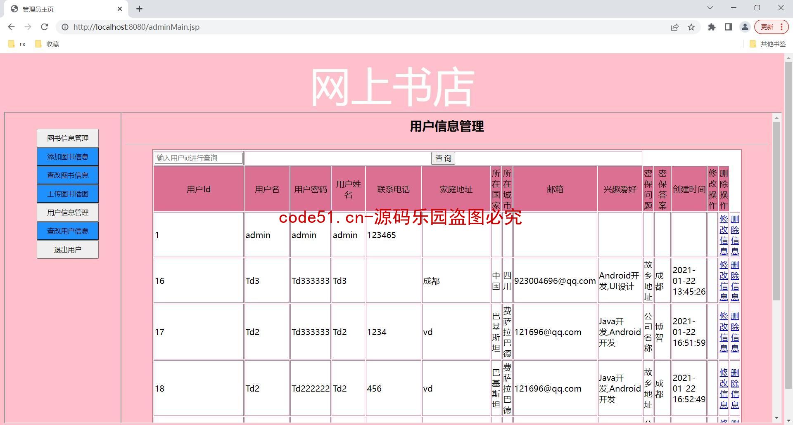This screenshot has width=793, height=425.
Task: Open 添加图书信息 menu item
Action: [68, 157]
